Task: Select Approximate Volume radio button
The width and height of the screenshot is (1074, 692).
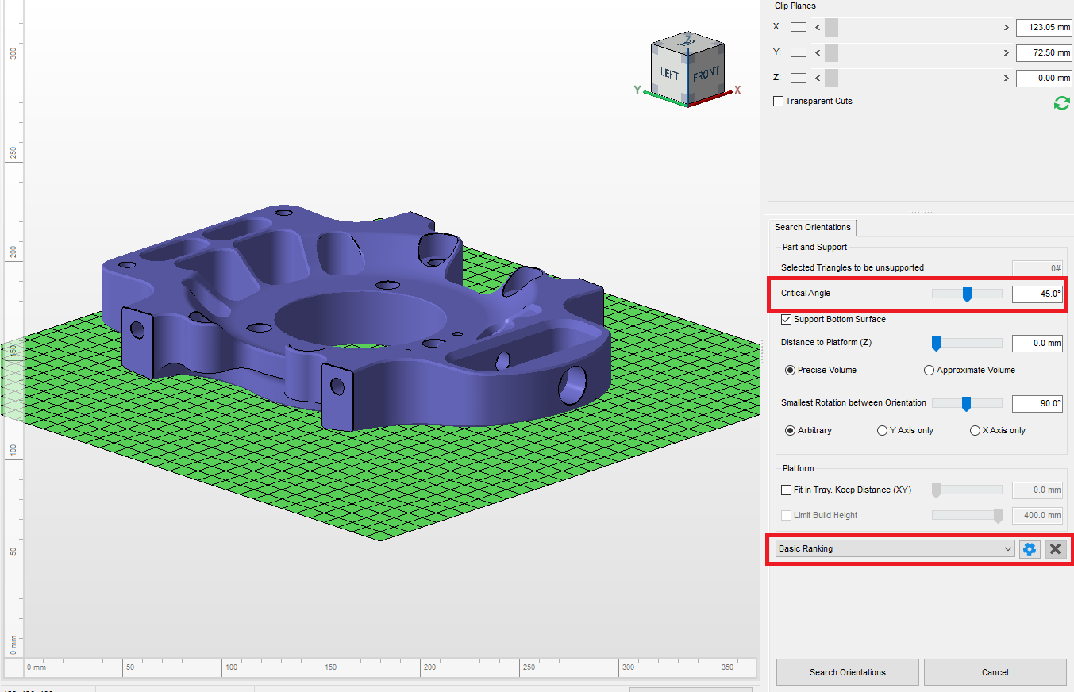Action: (929, 370)
